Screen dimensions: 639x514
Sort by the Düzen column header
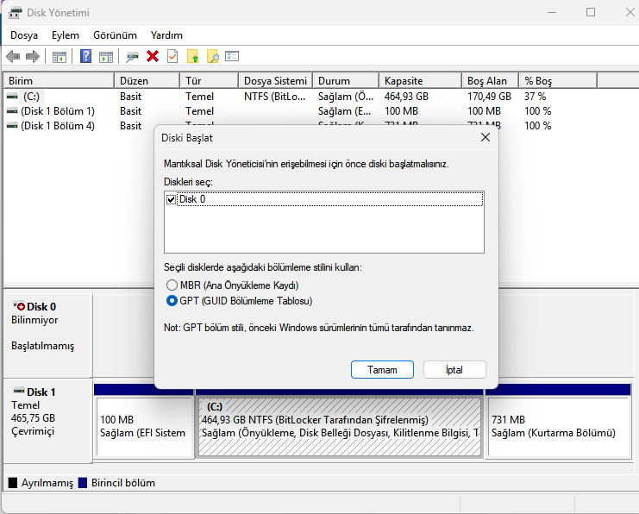coord(147,81)
